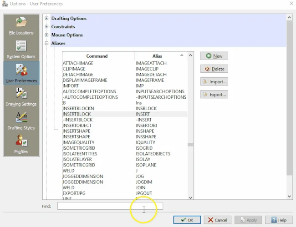Image resolution: width=296 pixels, height=227 pixels.
Task: Sort the list by Command column header
Action: click(97, 56)
